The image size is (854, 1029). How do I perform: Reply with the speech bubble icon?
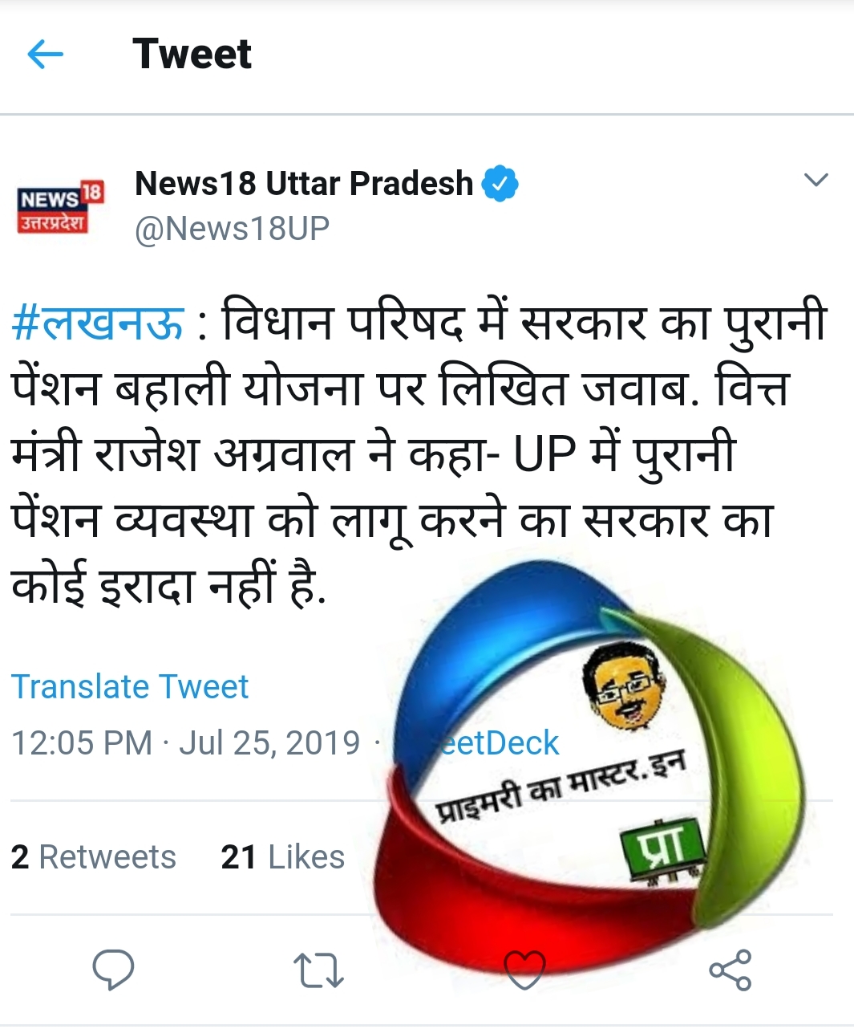[x=113, y=970]
